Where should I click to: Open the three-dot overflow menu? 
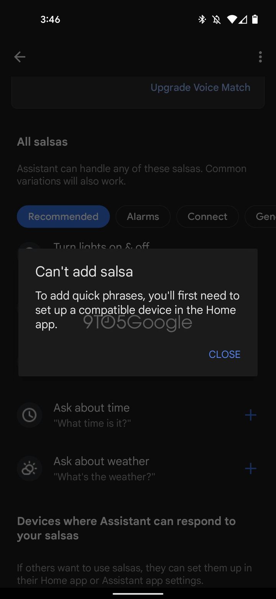click(x=260, y=57)
